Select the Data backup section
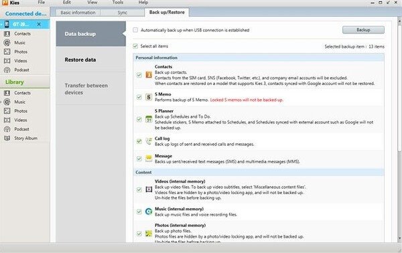 tap(90, 34)
